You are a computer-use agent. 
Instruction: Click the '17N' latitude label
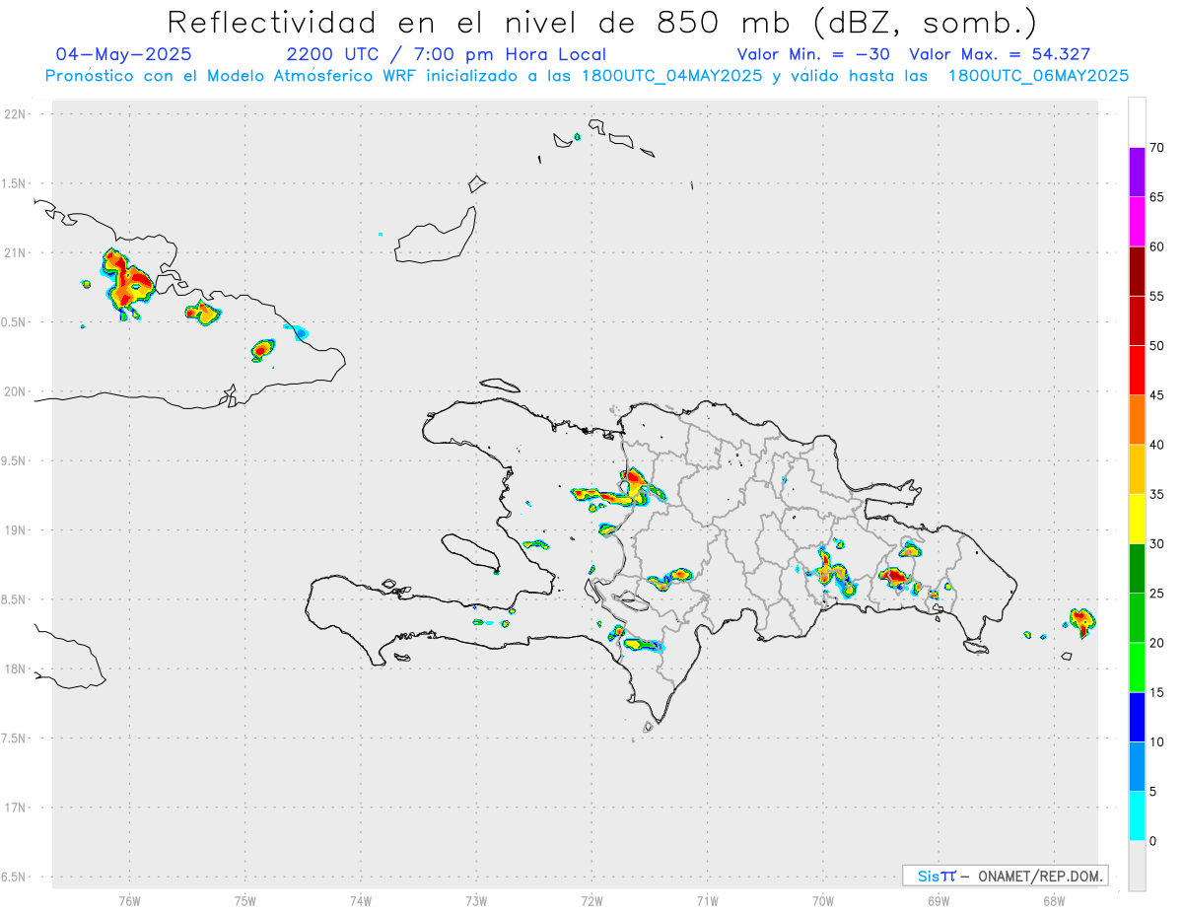(x=17, y=808)
